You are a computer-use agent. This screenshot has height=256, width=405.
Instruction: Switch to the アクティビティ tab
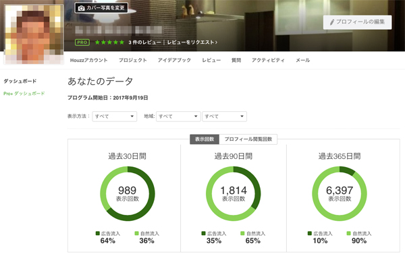268,60
